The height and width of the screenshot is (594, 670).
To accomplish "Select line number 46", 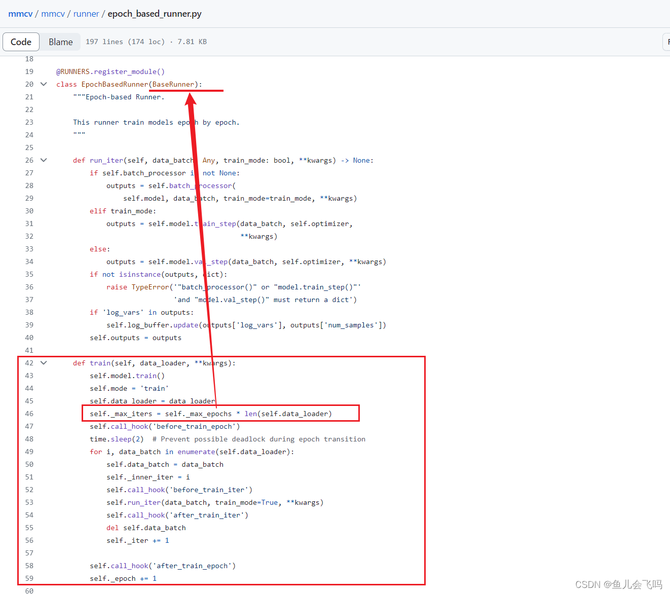I will tap(29, 414).
